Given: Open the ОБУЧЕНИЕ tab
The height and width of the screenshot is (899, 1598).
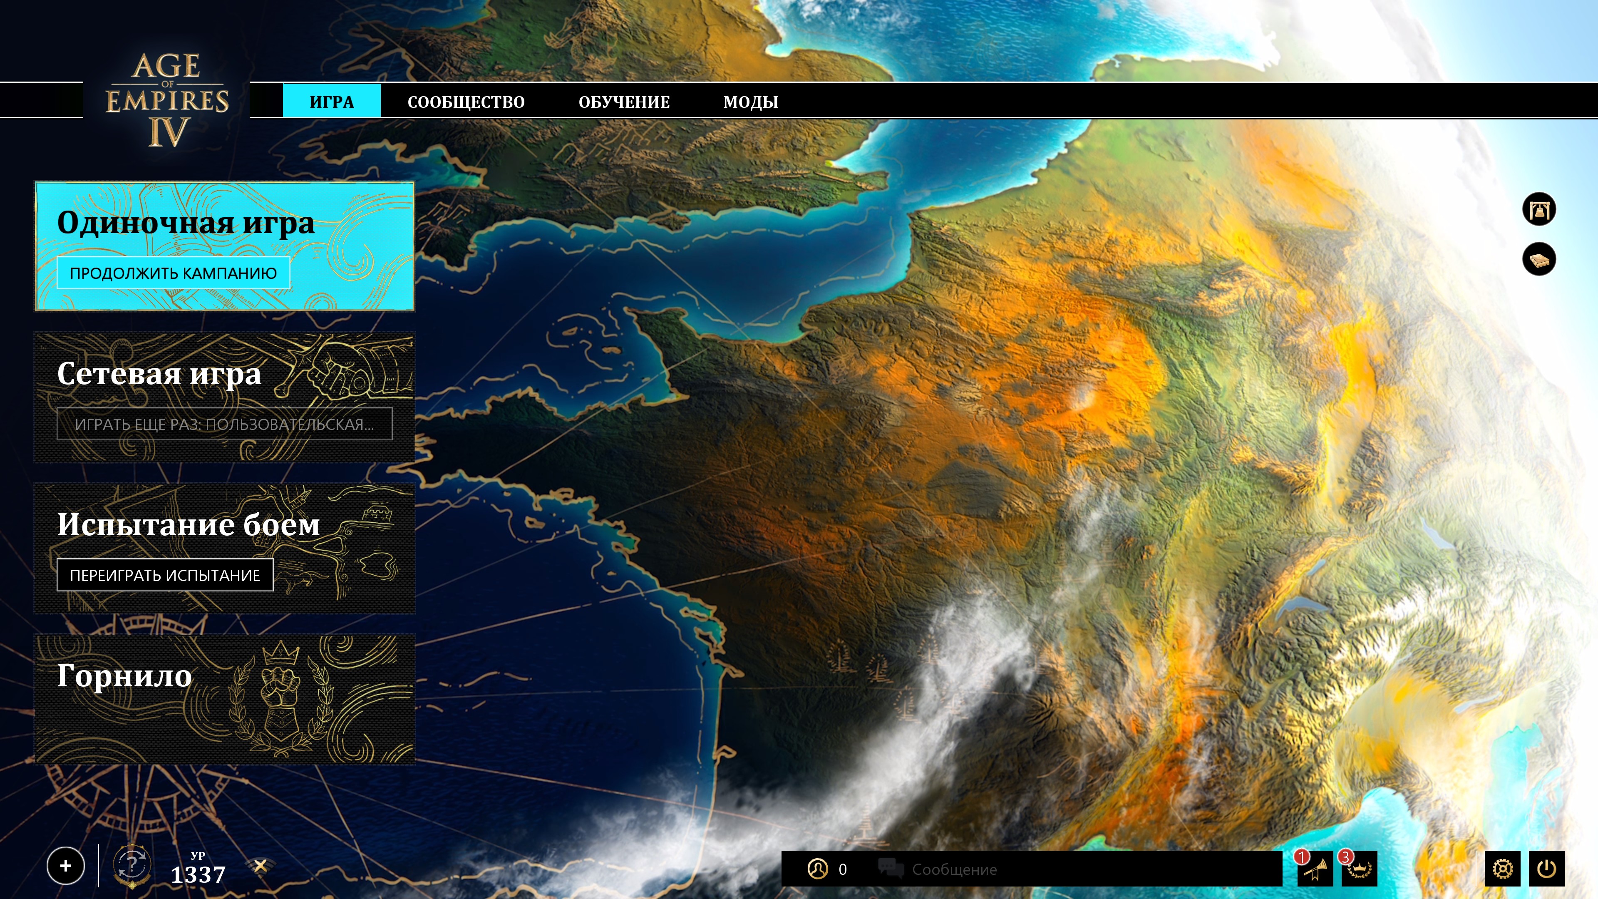Looking at the screenshot, I should [624, 102].
